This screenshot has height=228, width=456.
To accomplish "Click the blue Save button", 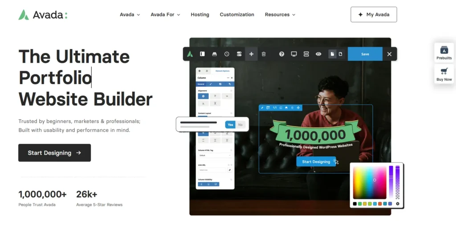I will point(365,54).
